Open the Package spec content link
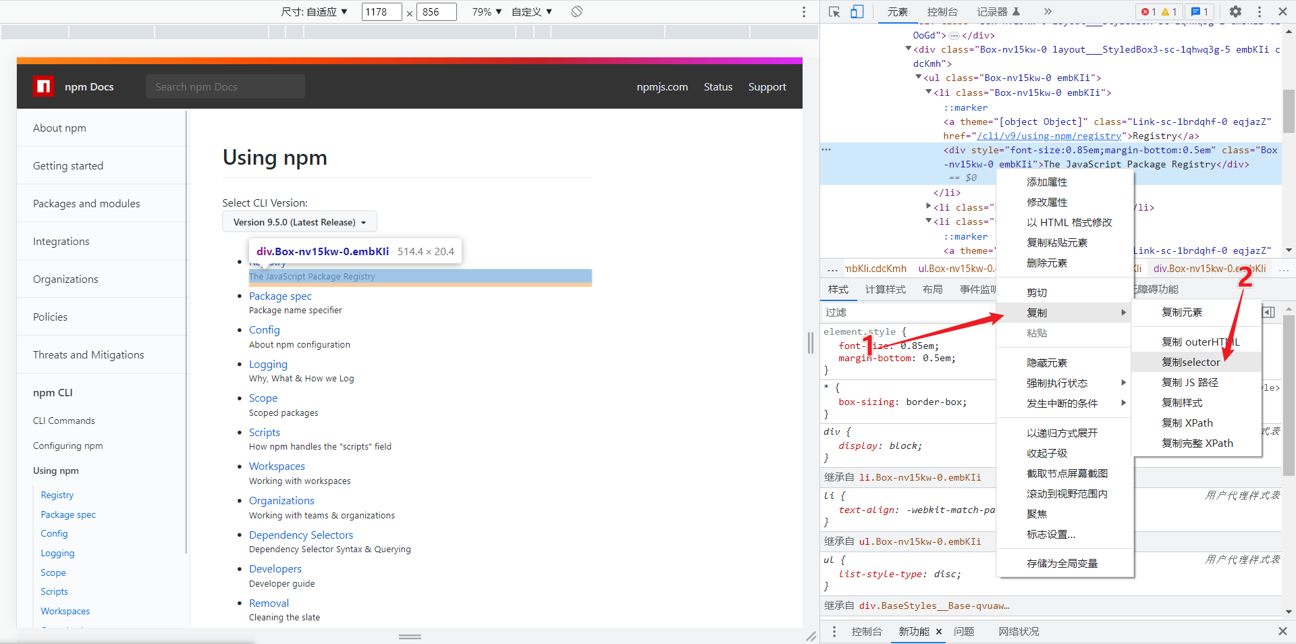The height and width of the screenshot is (644, 1296). click(280, 296)
